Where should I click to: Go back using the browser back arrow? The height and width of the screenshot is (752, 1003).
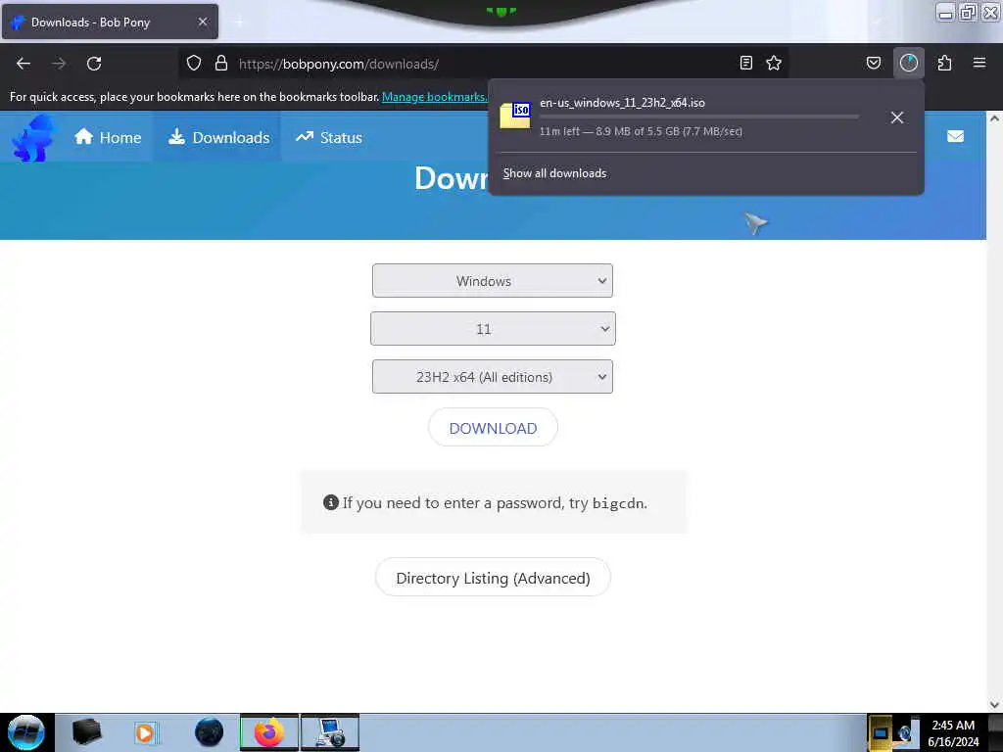pos(24,64)
